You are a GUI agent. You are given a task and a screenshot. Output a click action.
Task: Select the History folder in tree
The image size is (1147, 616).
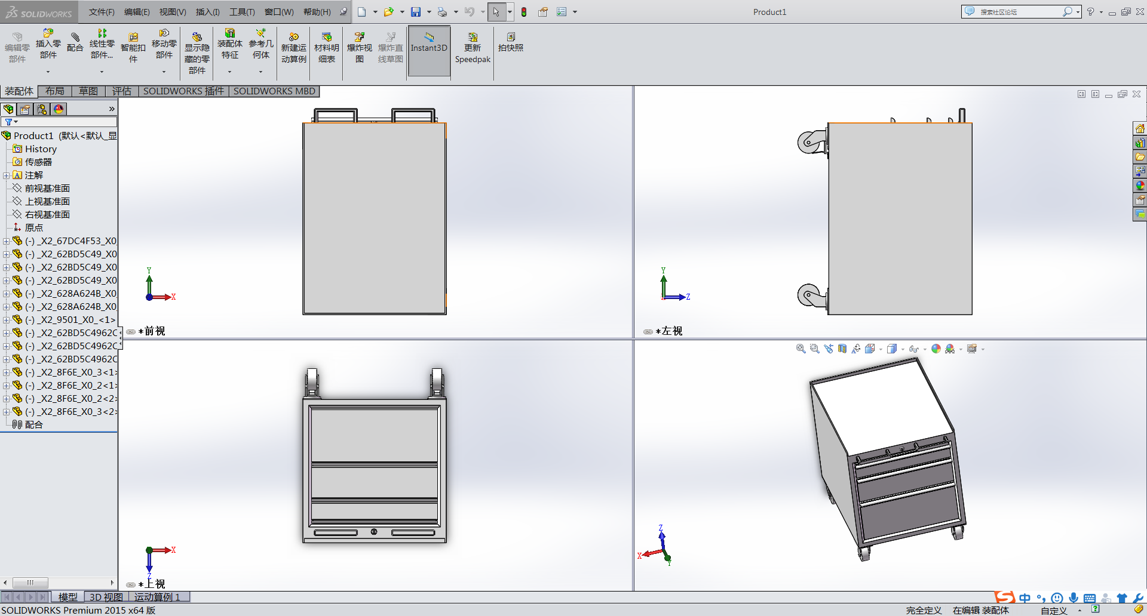pos(35,149)
